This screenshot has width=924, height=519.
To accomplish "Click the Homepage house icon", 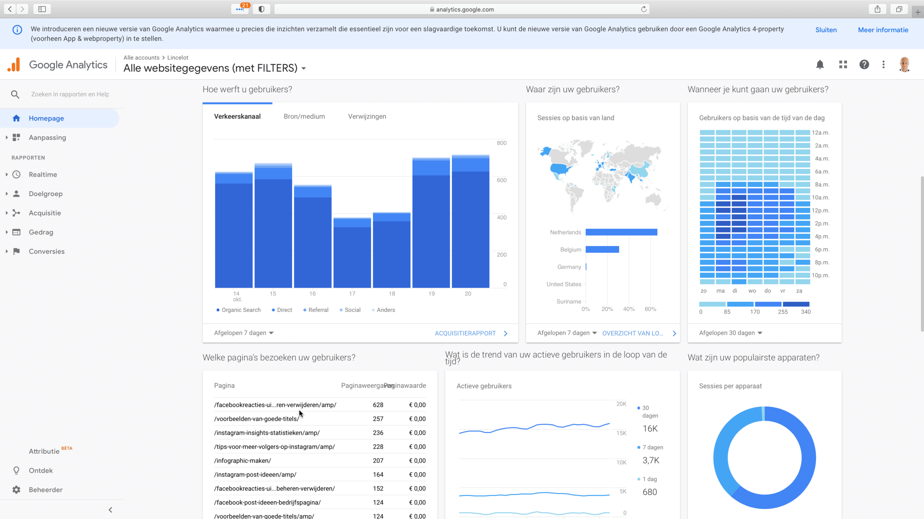I will (x=16, y=118).
